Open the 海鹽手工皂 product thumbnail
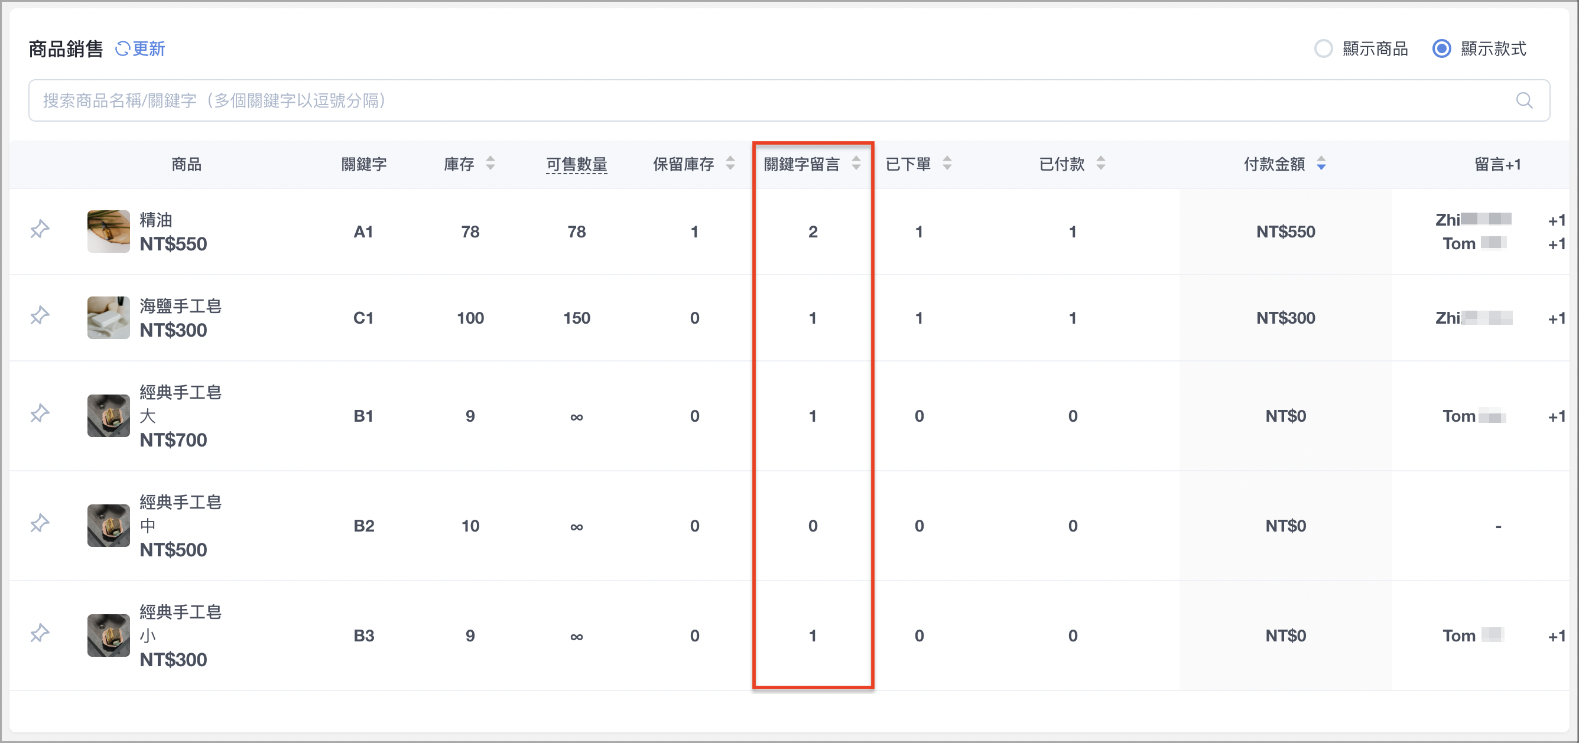This screenshot has width=1579, height=743. click(x=109, y=318)
